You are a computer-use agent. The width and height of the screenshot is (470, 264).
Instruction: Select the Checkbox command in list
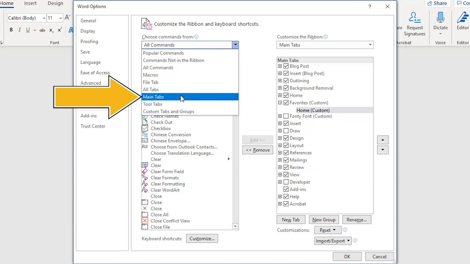tap(160, 128)
